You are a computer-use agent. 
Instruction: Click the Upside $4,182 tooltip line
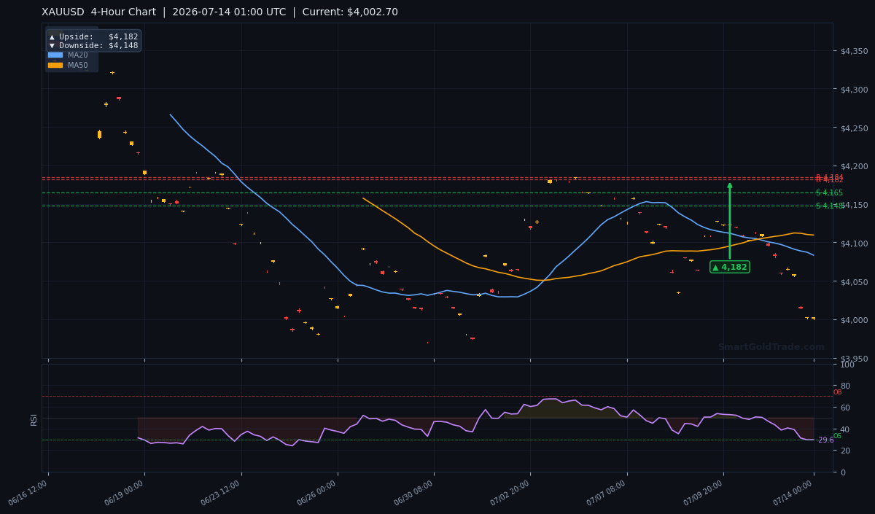pos(93,36)
